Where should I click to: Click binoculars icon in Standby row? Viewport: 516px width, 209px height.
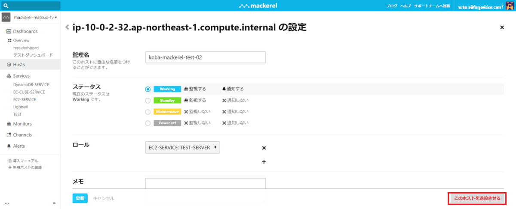tap(186, 100)
